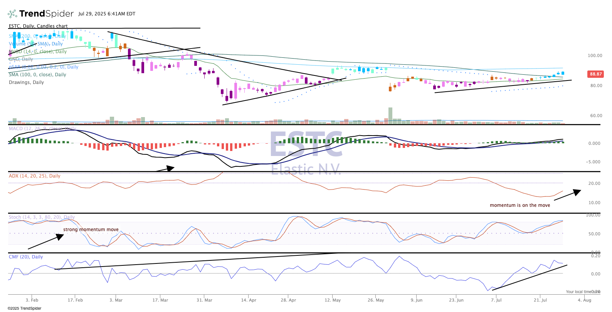The image size is (612, 312).
Task: Click the tall volume spike bar near June
Action: [x=390, y=115]
